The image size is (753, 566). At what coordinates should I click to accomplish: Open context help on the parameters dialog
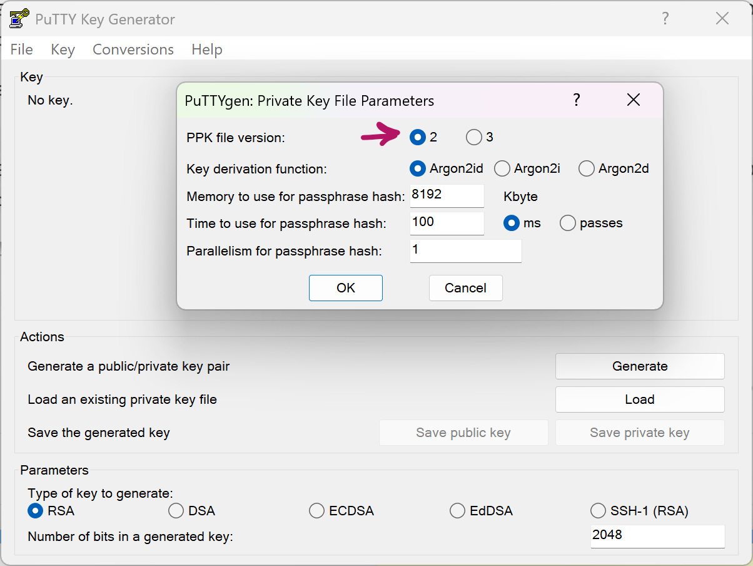coord(576,100)
